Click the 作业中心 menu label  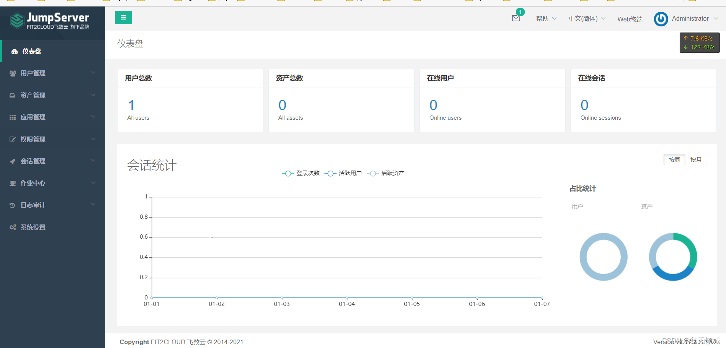(x=33, y=183)
